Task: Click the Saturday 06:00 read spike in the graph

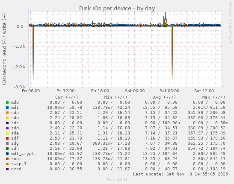Action: (172, 52)
